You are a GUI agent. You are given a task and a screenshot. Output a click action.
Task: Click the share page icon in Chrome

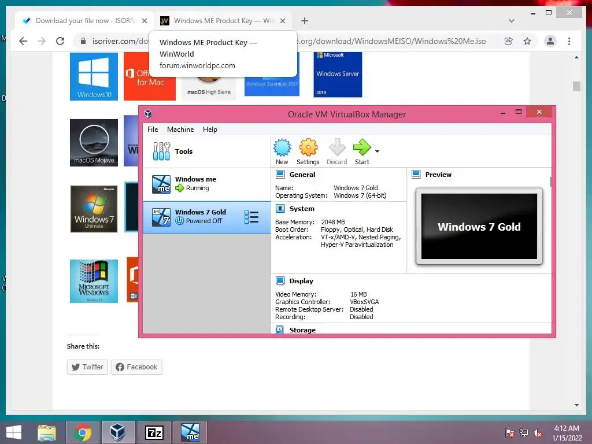(509, 41)
